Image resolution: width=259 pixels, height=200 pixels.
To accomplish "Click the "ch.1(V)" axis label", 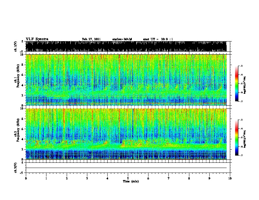I will [16, 46].
